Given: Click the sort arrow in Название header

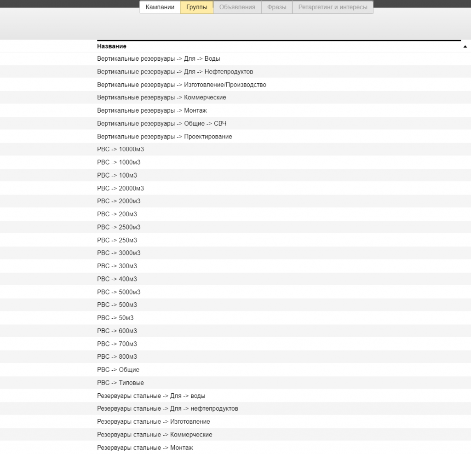Looking at the screenshot, I should point(465,47).
